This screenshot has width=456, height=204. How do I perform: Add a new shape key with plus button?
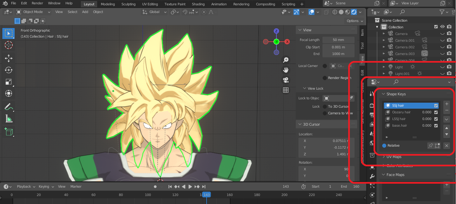447,104
